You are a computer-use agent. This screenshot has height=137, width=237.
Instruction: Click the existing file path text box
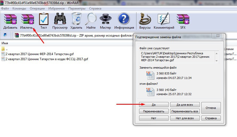179,57
